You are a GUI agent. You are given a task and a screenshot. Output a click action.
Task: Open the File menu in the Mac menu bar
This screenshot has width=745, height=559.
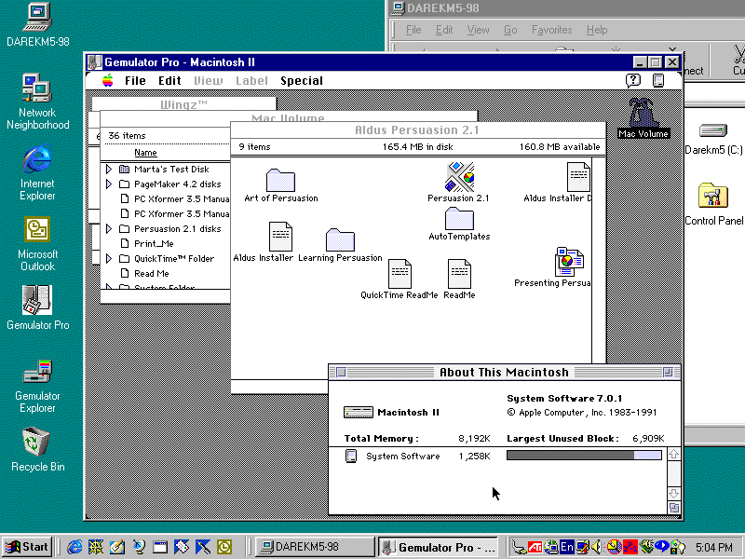135,81
